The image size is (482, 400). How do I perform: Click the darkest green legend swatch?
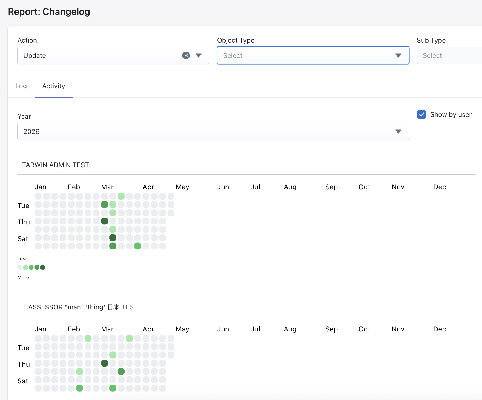pyautogui.click(x=43, y=267)
